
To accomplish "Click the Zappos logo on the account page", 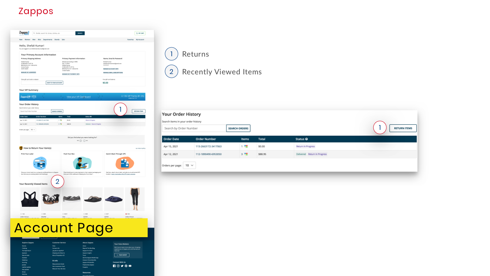I will pyautogui.click(x=24, y=33).
